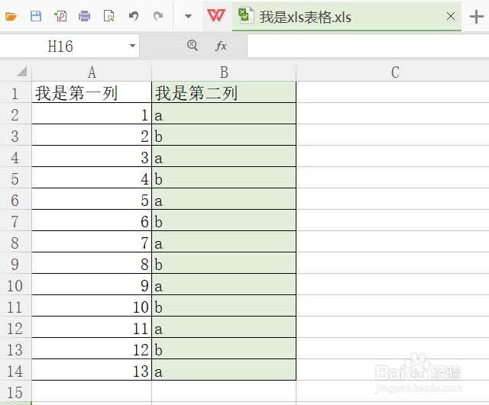
Task: Select cell A14 containing 13
Action: [x=92, y=370]
